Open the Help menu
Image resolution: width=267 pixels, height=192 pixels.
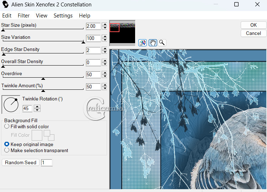coord(85,16)
